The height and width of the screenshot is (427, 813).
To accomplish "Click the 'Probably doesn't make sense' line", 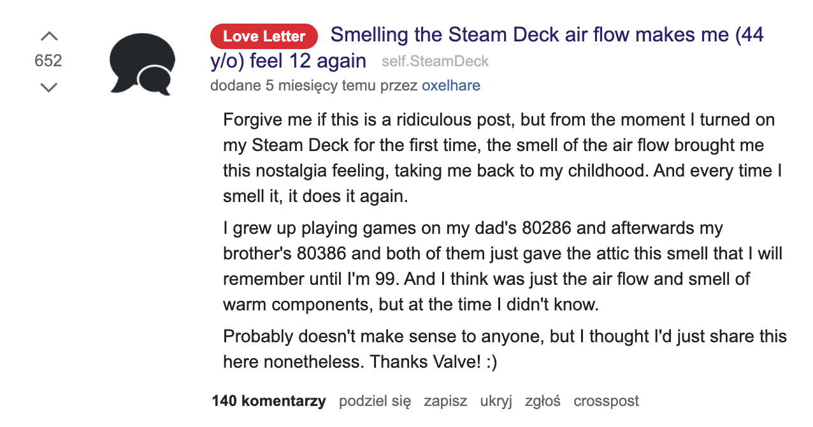I will coord(505,336).
